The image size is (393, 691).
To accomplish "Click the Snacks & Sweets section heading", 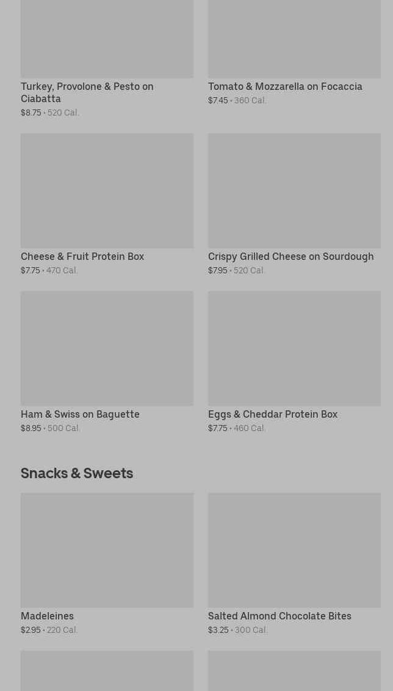I will pyautogui.click(x=77, y=473).
